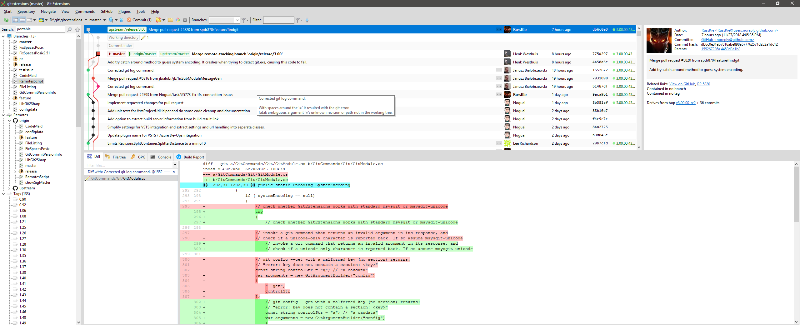Select the 'Limits RevisionsSplitContainer' commit row
Screen dimensions: 800x325
tap(359, 143)
